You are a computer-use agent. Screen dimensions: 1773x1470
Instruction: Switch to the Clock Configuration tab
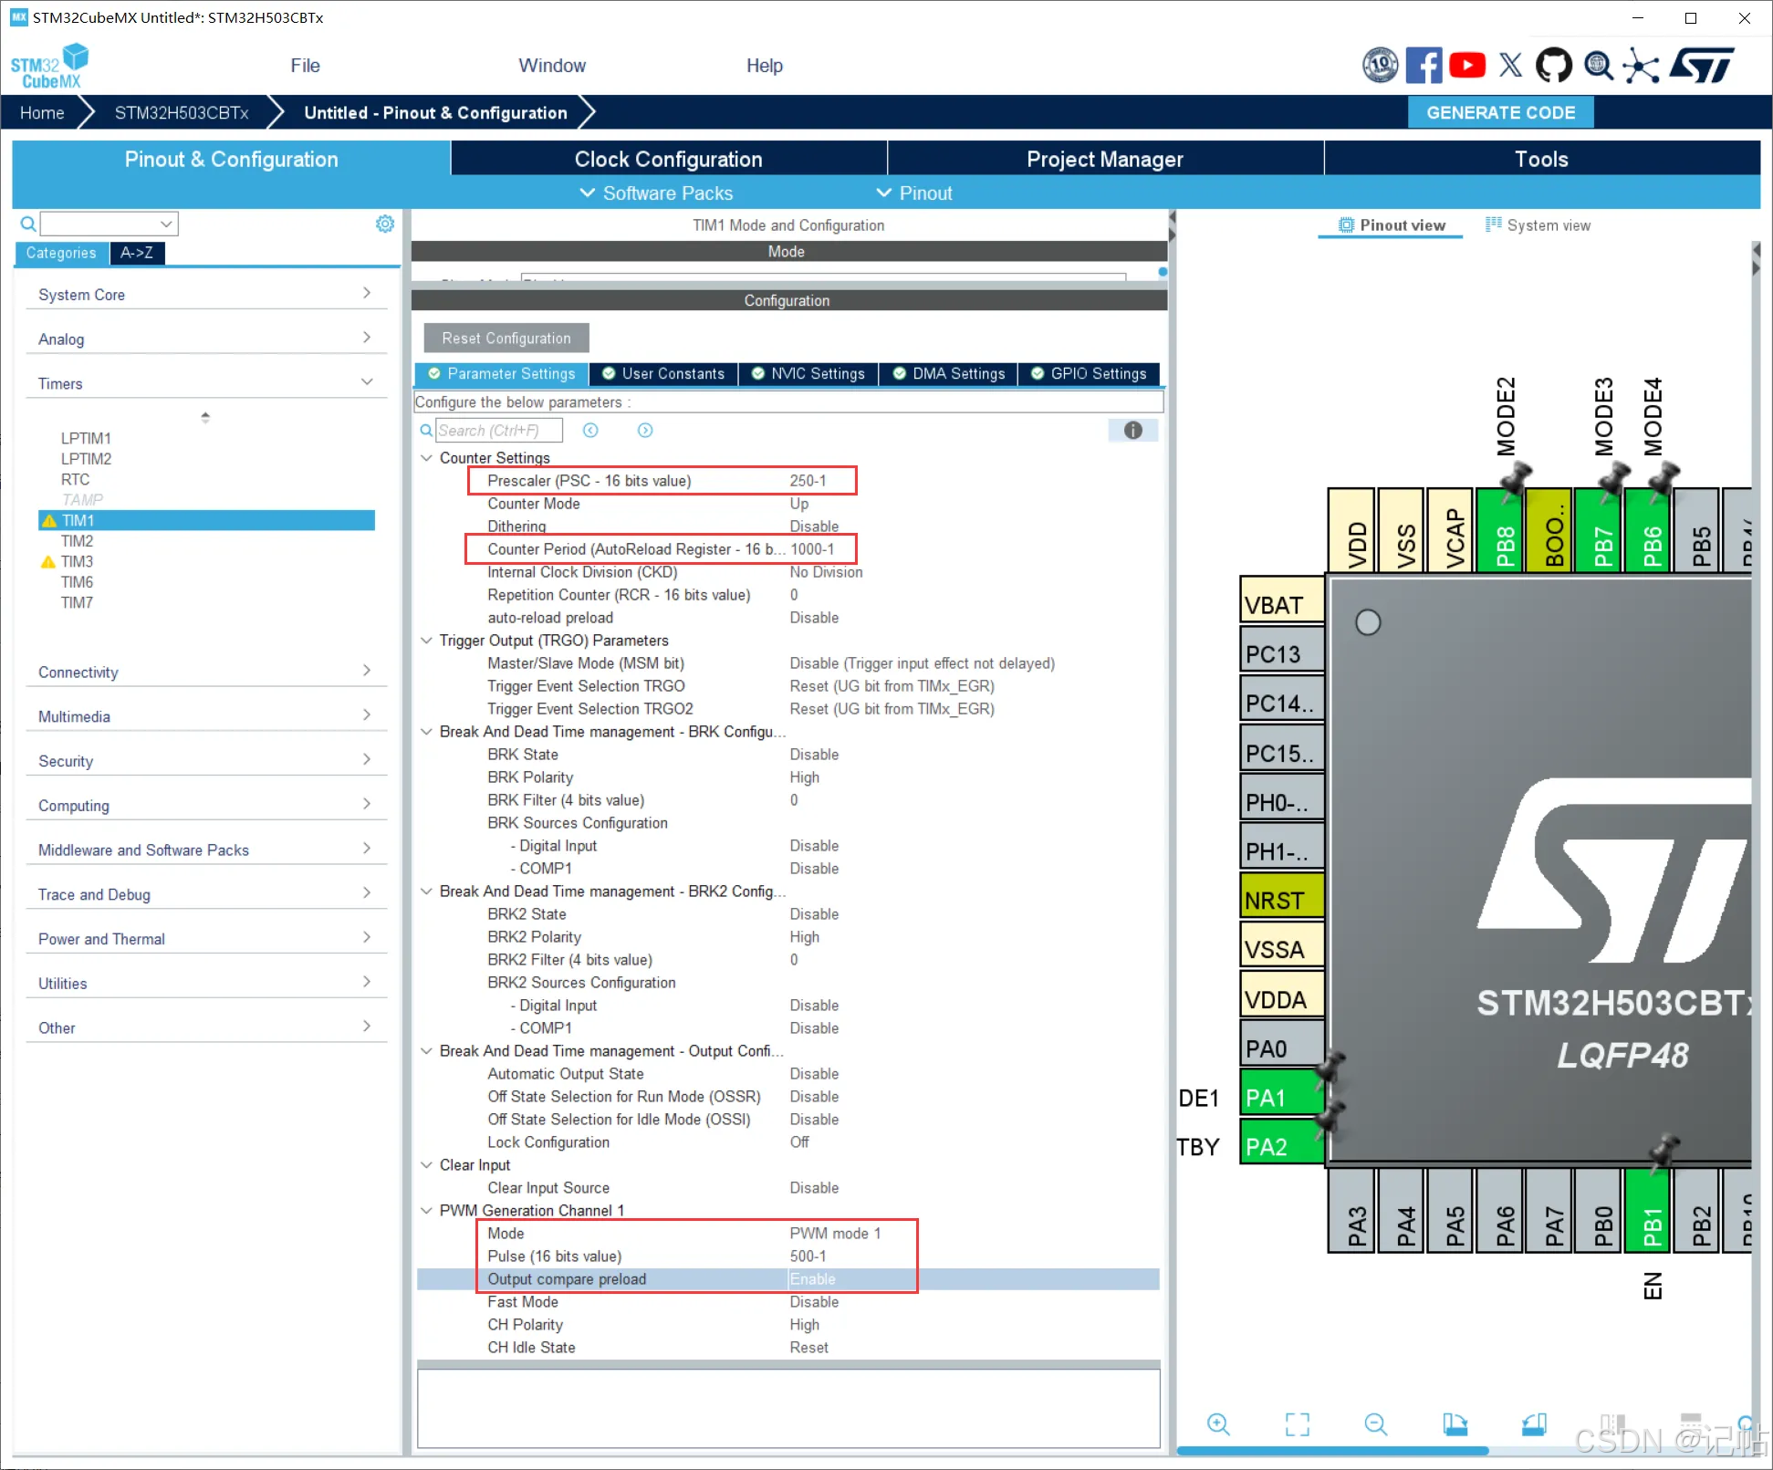(x=669, y=159)
